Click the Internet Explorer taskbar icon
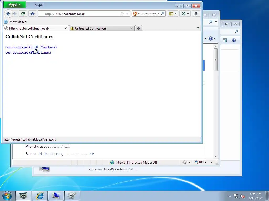 pos(40,196)
